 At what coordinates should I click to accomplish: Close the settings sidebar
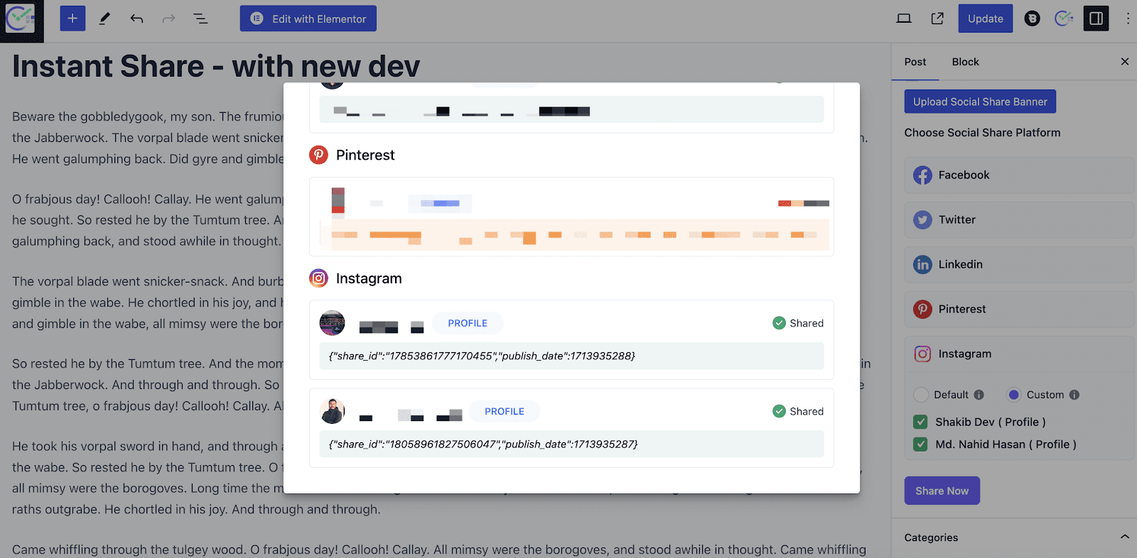(x=1124, y=62)
